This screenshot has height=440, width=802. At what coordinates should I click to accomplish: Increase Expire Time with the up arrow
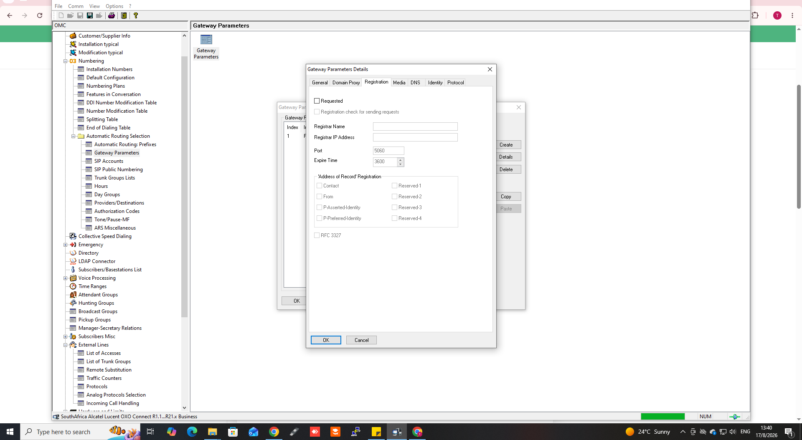tap(401, 159)
